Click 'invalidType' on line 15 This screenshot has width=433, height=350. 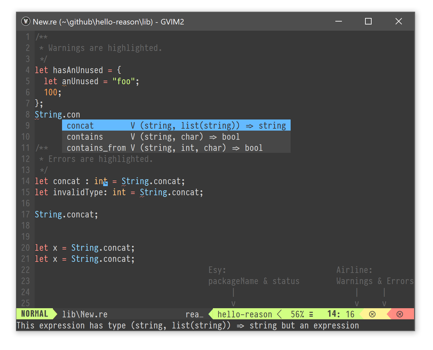point(78,192)
